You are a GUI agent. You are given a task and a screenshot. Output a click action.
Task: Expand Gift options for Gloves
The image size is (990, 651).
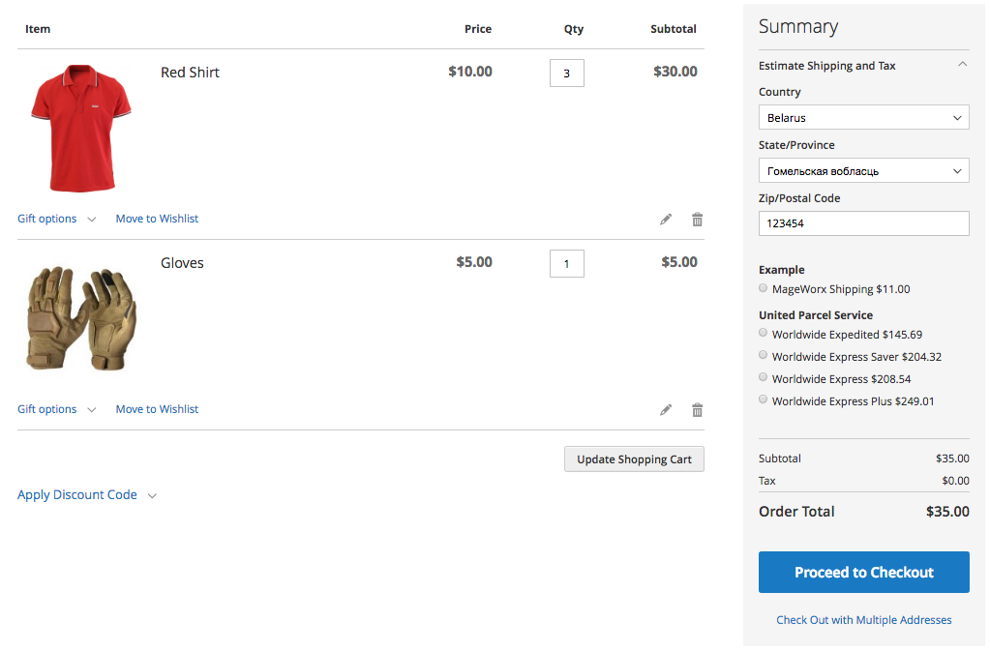click(x=56, y=409)
